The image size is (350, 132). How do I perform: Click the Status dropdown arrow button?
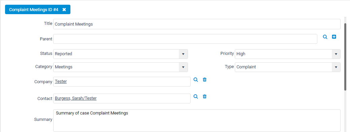point(183,54)
